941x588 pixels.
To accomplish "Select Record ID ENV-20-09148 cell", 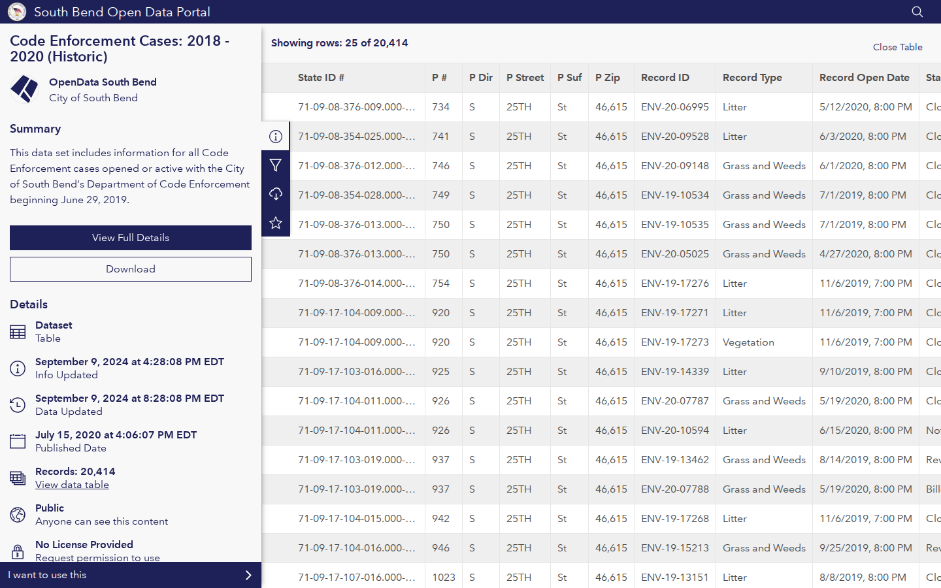I will [675, 166].
